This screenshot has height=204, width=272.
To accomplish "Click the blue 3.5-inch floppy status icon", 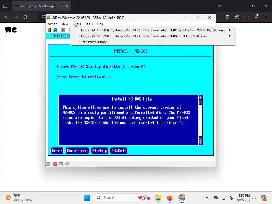I will [48, 164].
